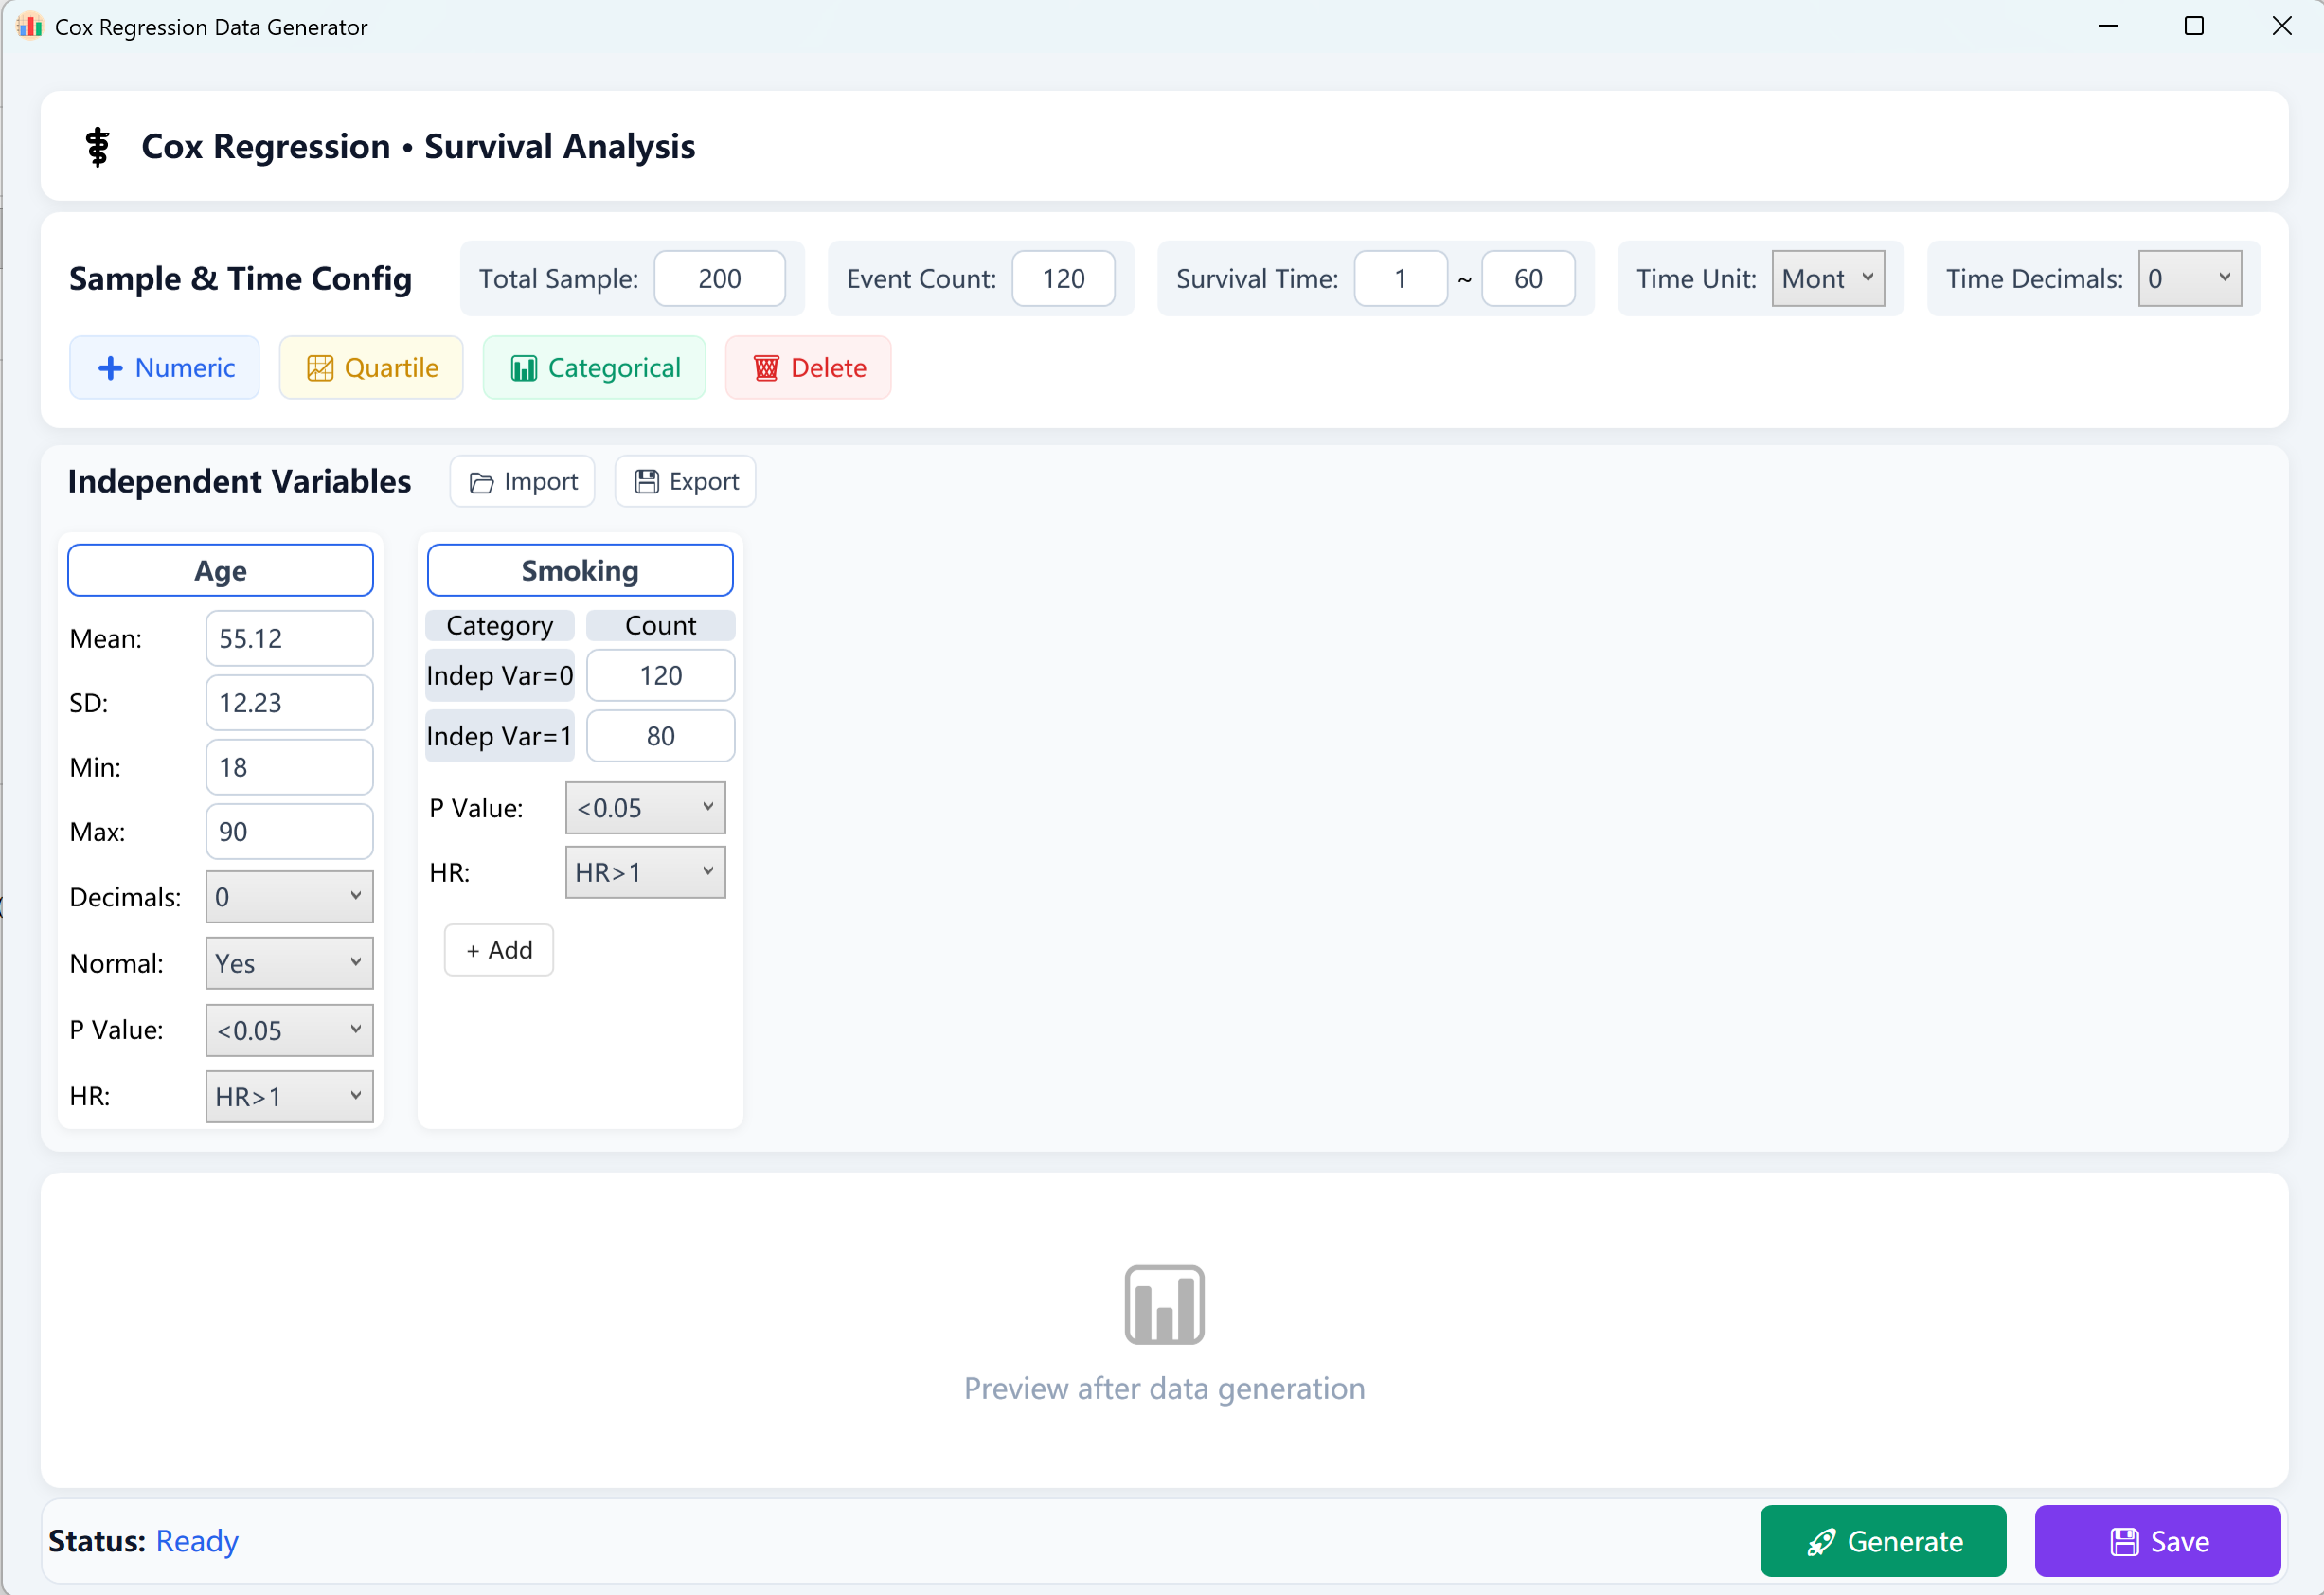The image size is (2324, 1595).
Task: Open the Time Unit dropdown
Action: point(1828,278)
